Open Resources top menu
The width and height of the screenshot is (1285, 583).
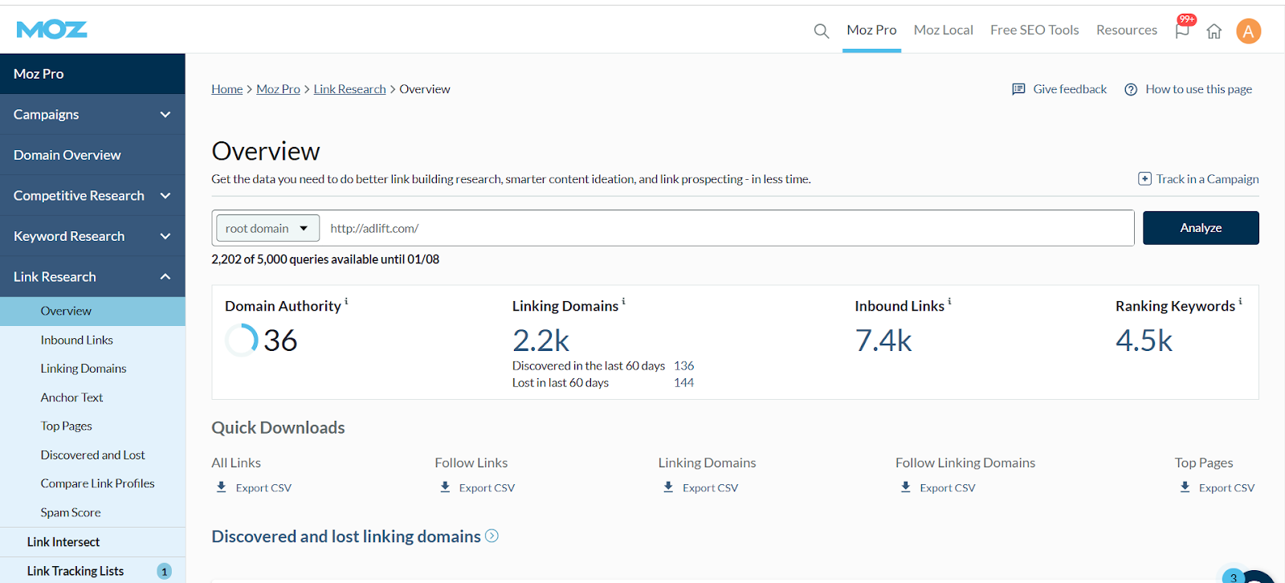coord(1127,30)
